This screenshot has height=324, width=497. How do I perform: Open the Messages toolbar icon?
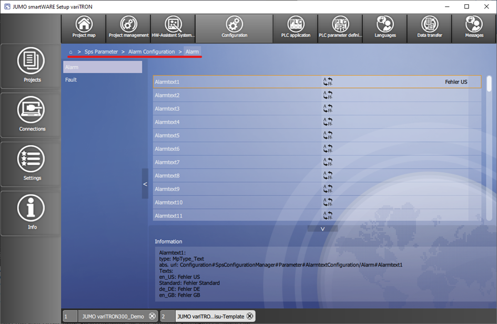474,28
